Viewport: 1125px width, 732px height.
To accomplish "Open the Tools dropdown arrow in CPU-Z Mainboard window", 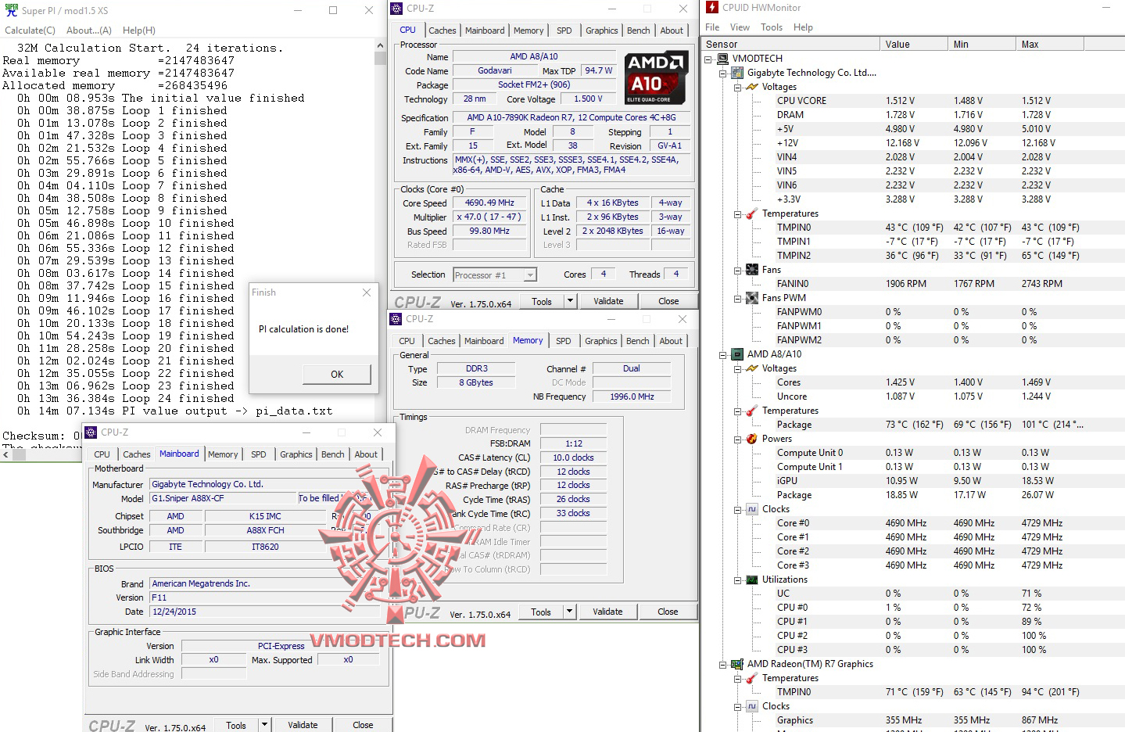I will pyautogui.click(x=264, y=725).
